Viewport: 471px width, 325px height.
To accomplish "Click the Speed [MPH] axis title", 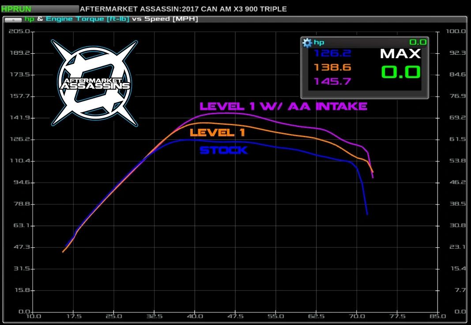I will point(171,19).
